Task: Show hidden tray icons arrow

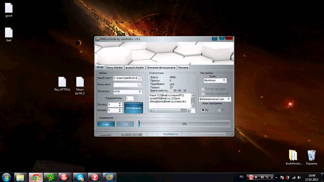Action: pos(276,177)
